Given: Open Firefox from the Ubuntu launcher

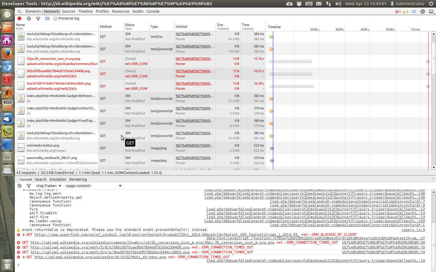Looking at the screenshot, I should point(7,53).
